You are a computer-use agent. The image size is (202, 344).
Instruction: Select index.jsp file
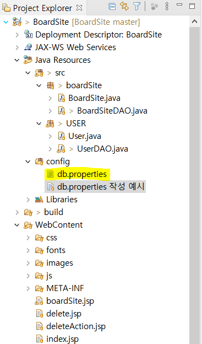[x=62, y=339]
